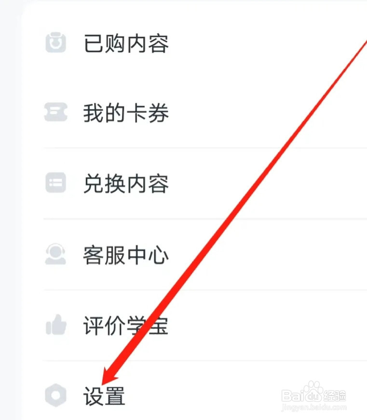Go to 客服中心

(126, 255)
